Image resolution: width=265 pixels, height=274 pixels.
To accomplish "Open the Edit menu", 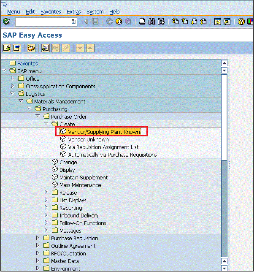I will tap(30, 12).
